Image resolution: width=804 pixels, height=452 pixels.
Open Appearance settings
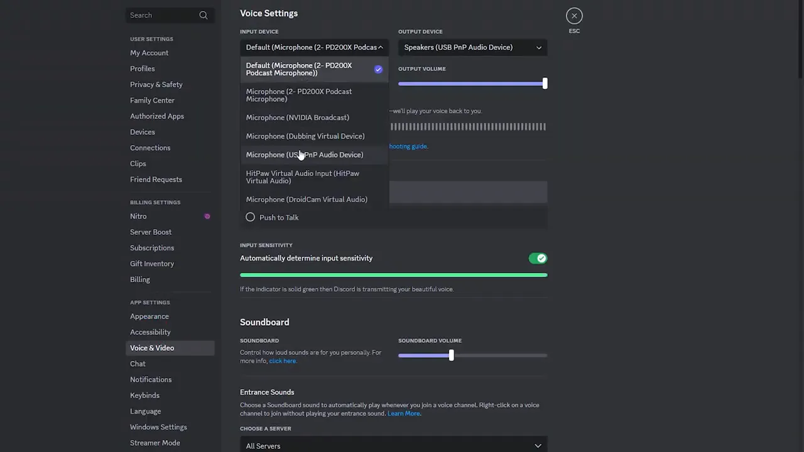(170, 316)
